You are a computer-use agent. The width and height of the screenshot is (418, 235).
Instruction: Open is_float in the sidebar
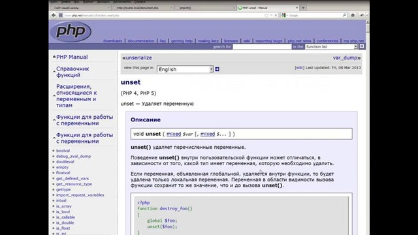point(63,228)
